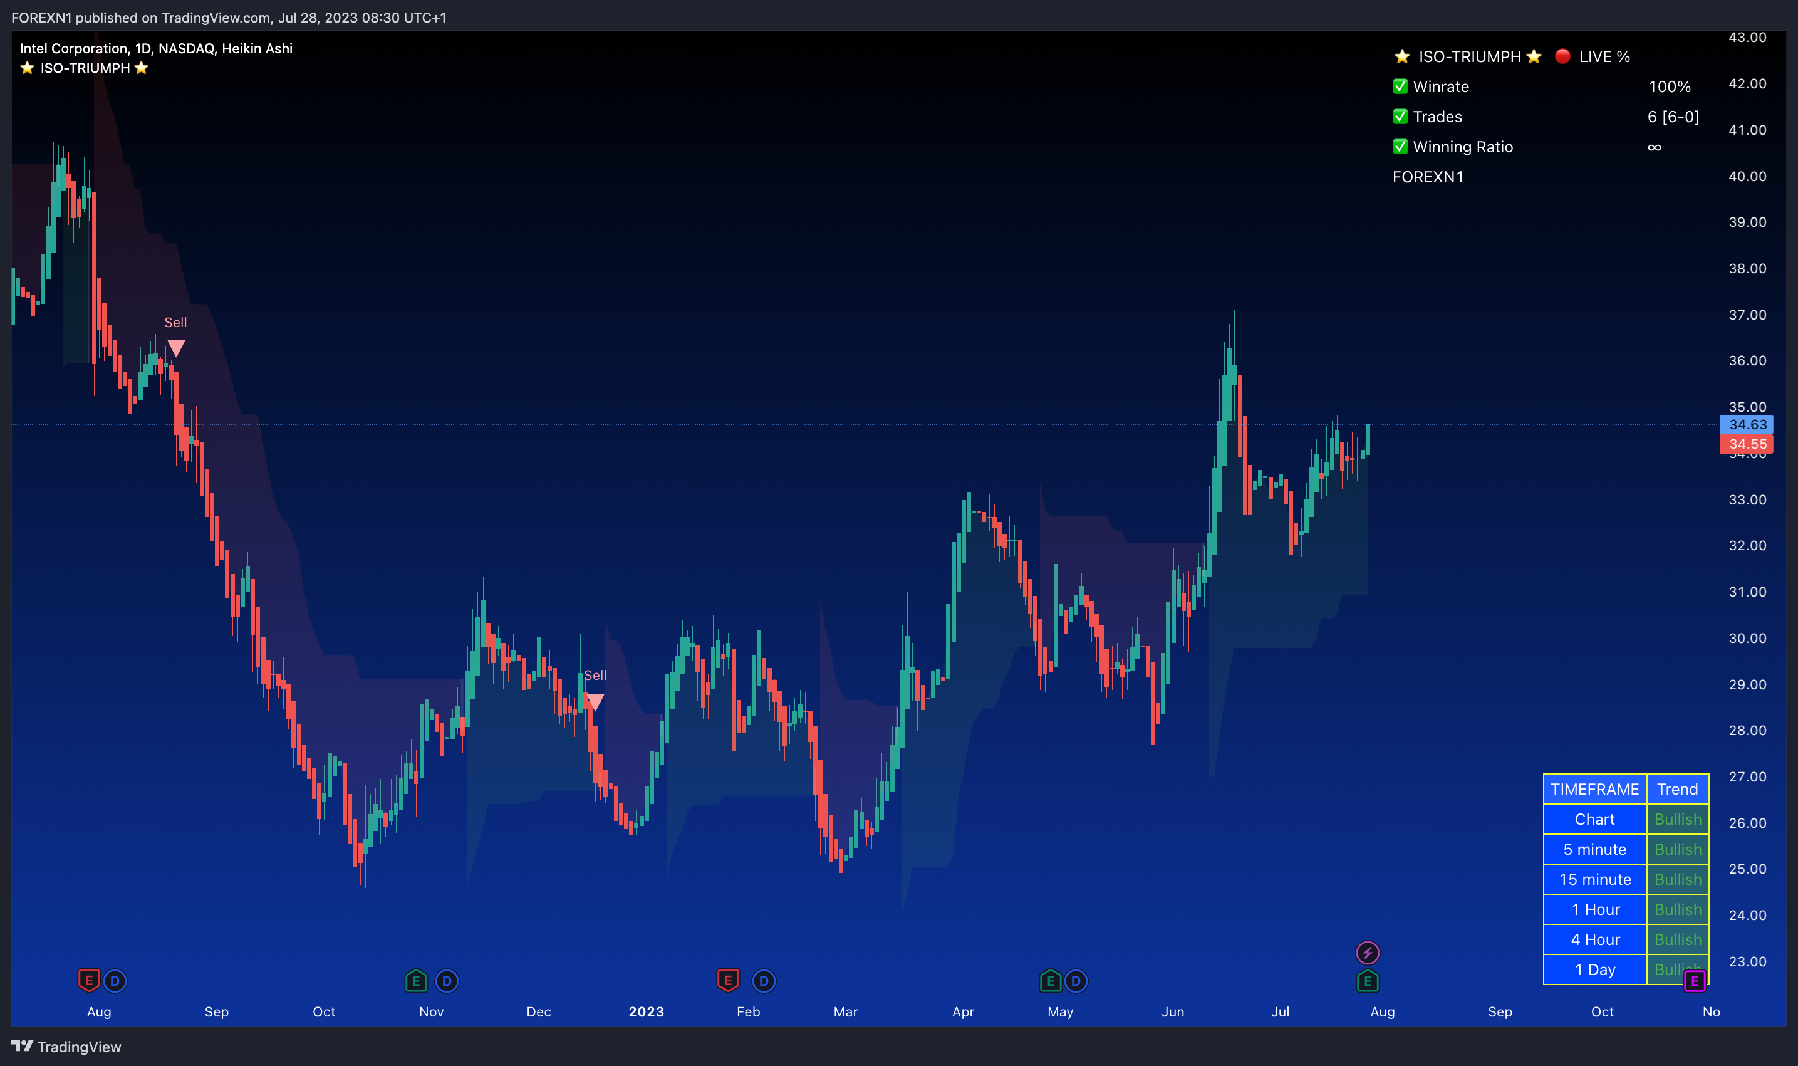Click the Apr label on the time axis
The height and width of the screenshot is (1066, 1798).
[x=963, y=1011]
